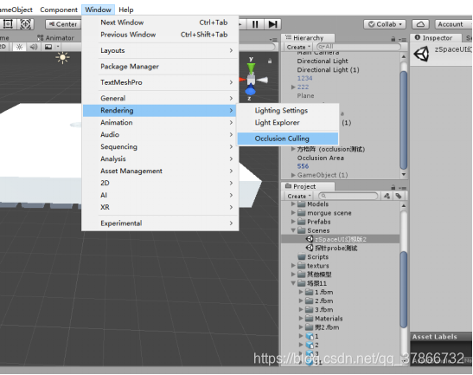Toggle scene lighting sun icon
This screenshot has height=375, width=473.
click(x=19, y=47)
